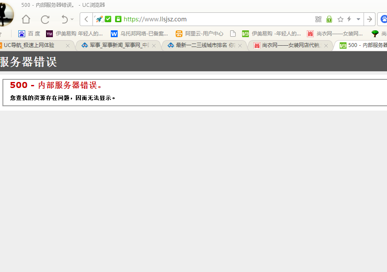
Task: Click the Baidu paw search icon
Action: 384,19
